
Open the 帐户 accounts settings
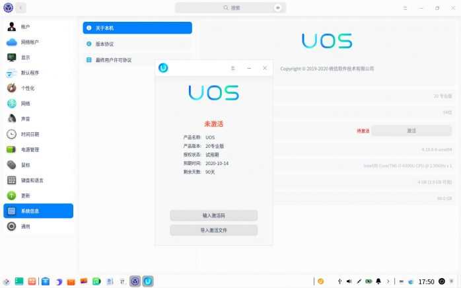pyautogui.click(x=38, y=27)
